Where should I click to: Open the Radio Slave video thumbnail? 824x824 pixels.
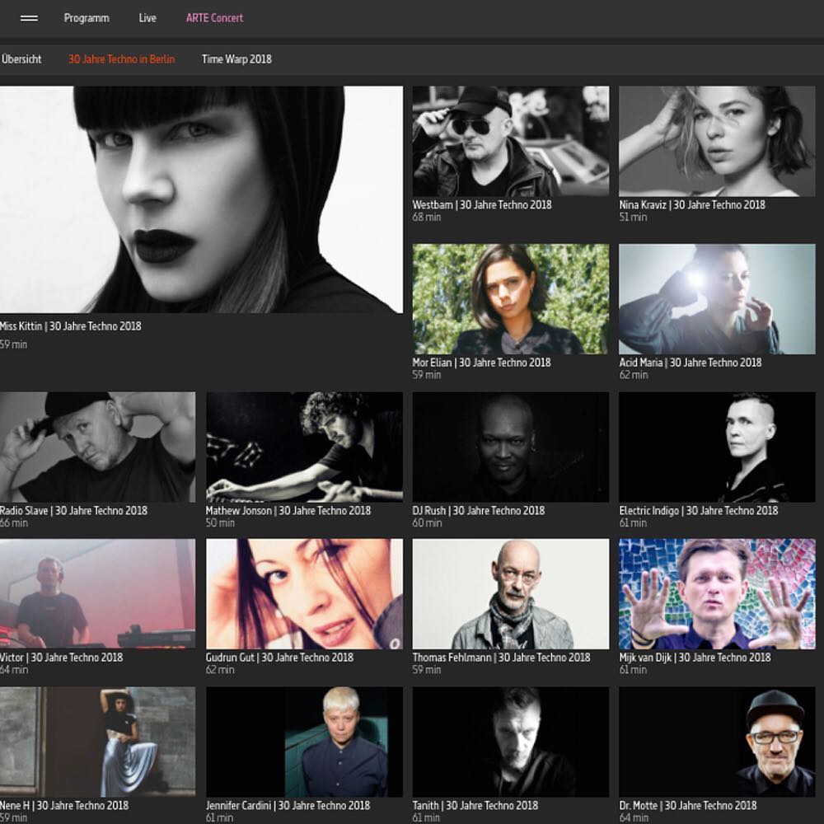(x=98, y=447)
